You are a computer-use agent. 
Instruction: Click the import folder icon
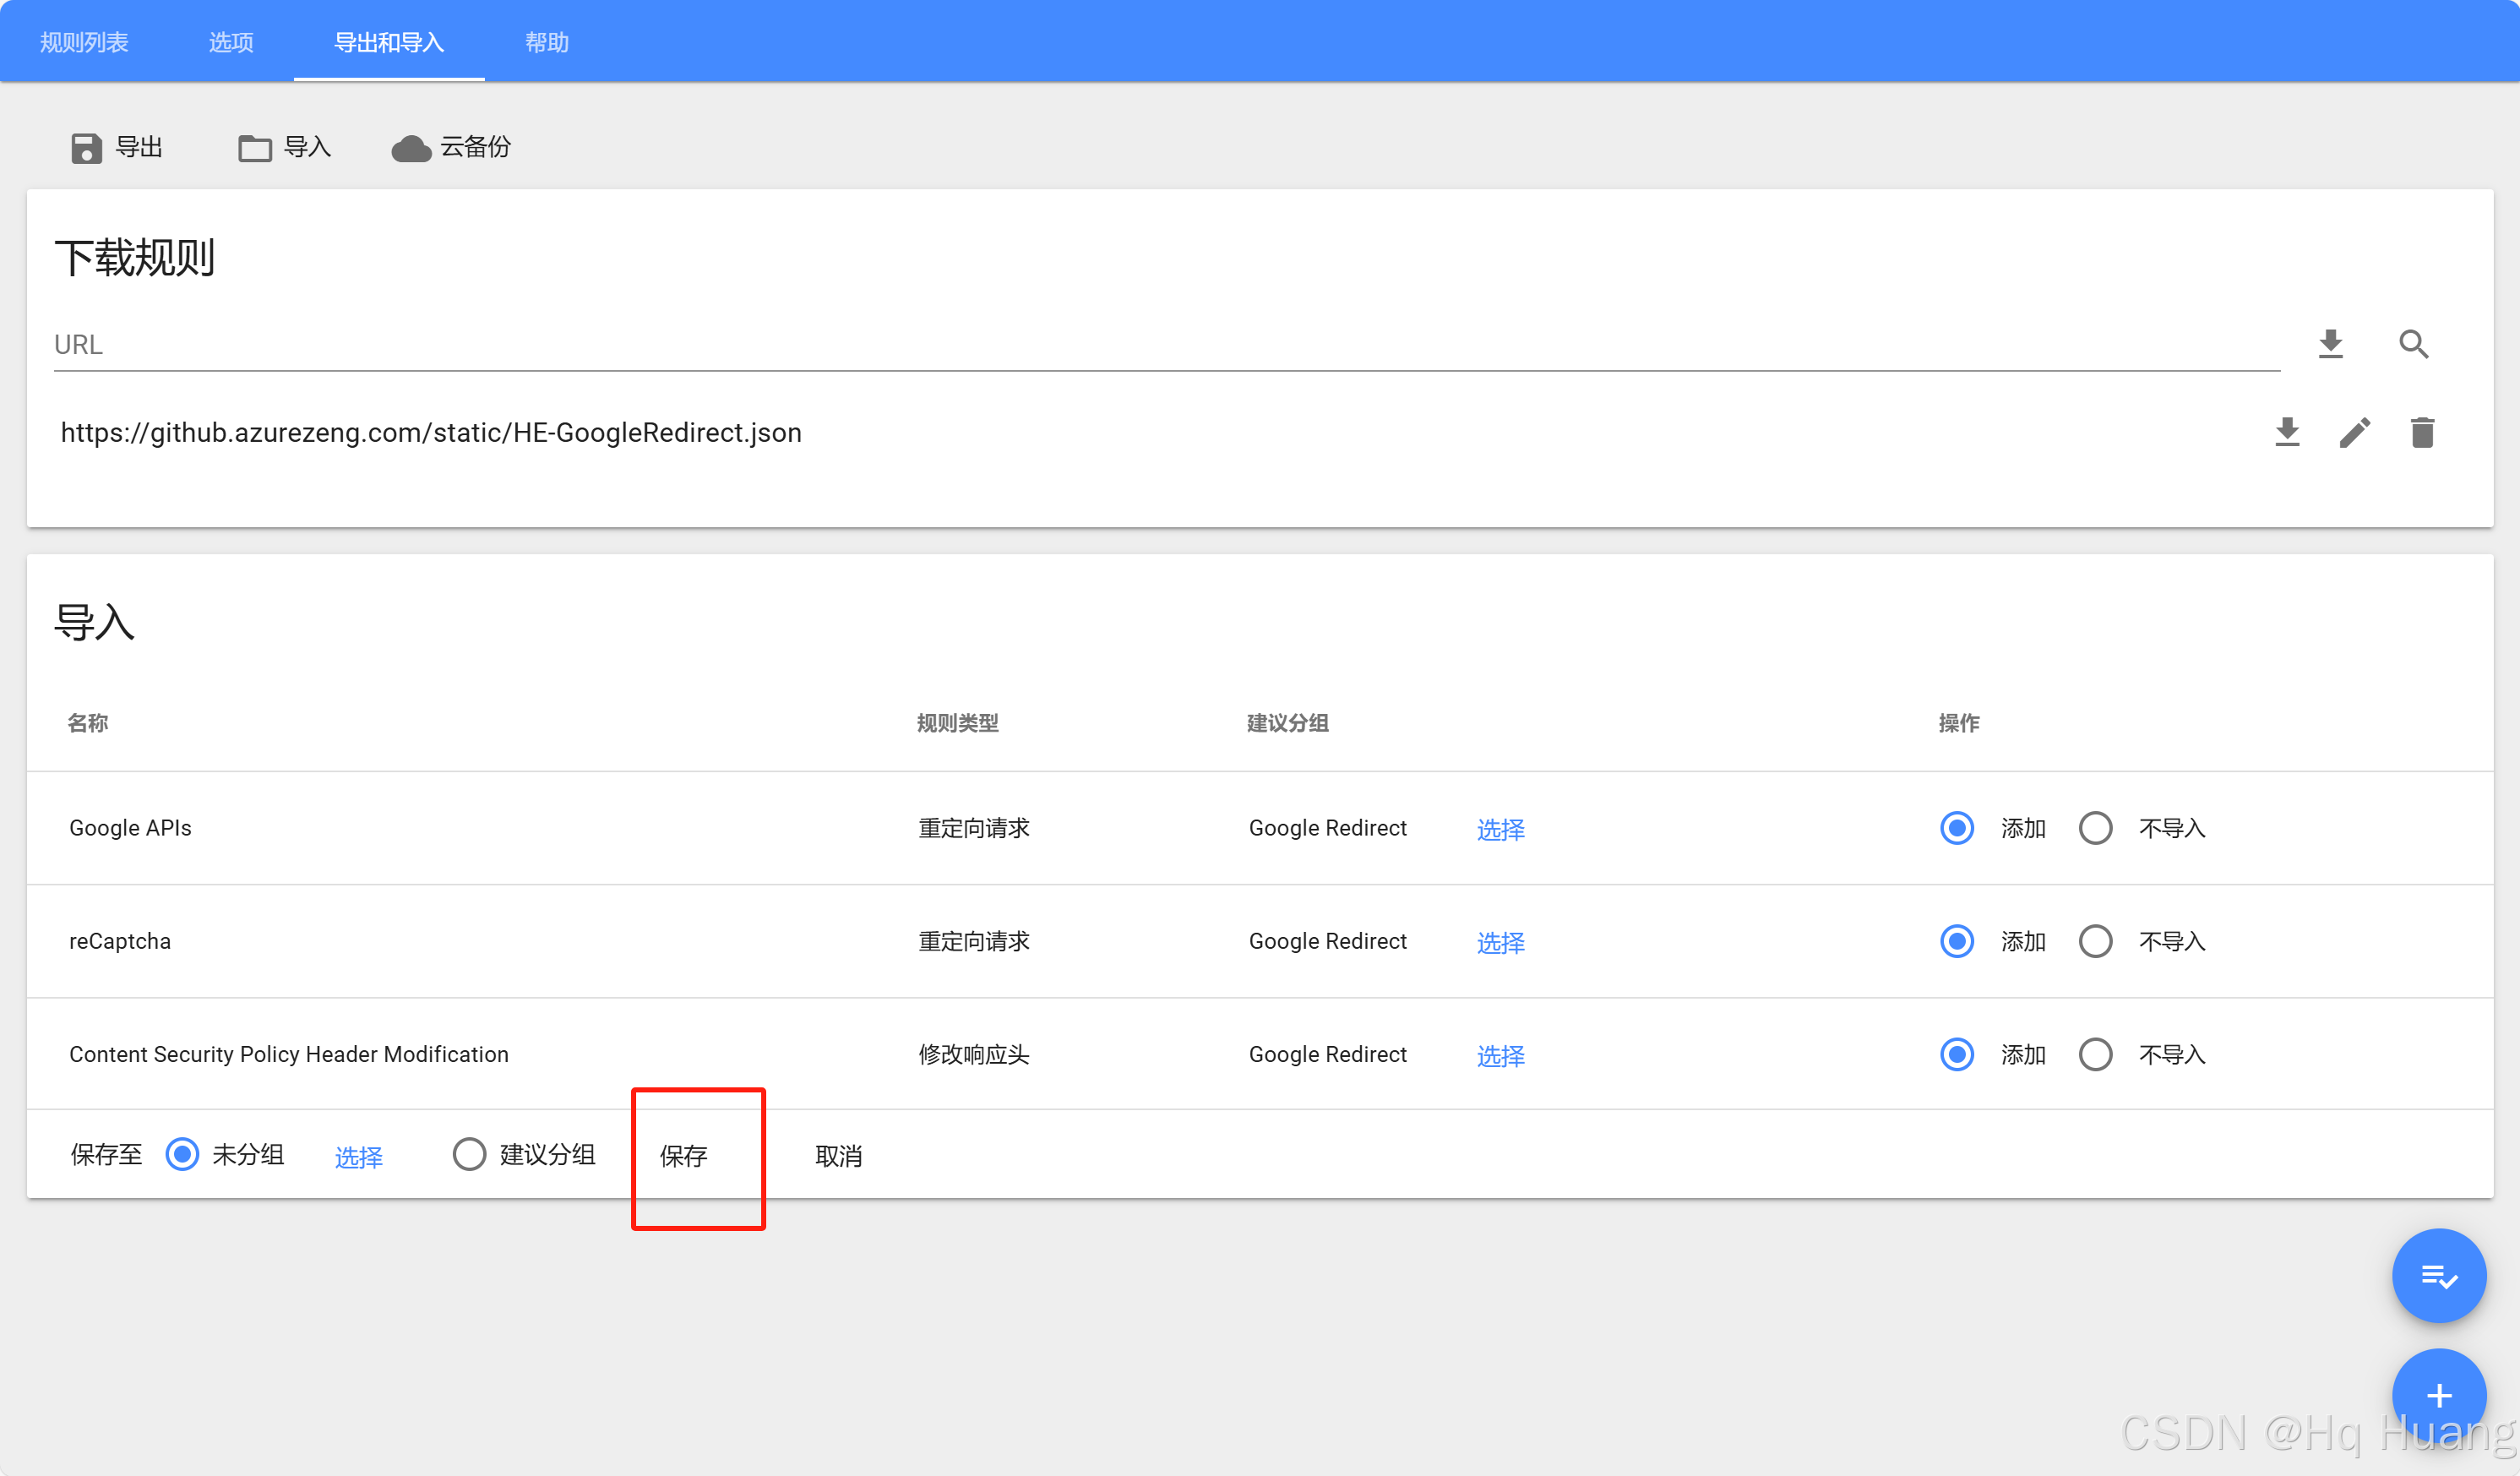pos(254,148)
